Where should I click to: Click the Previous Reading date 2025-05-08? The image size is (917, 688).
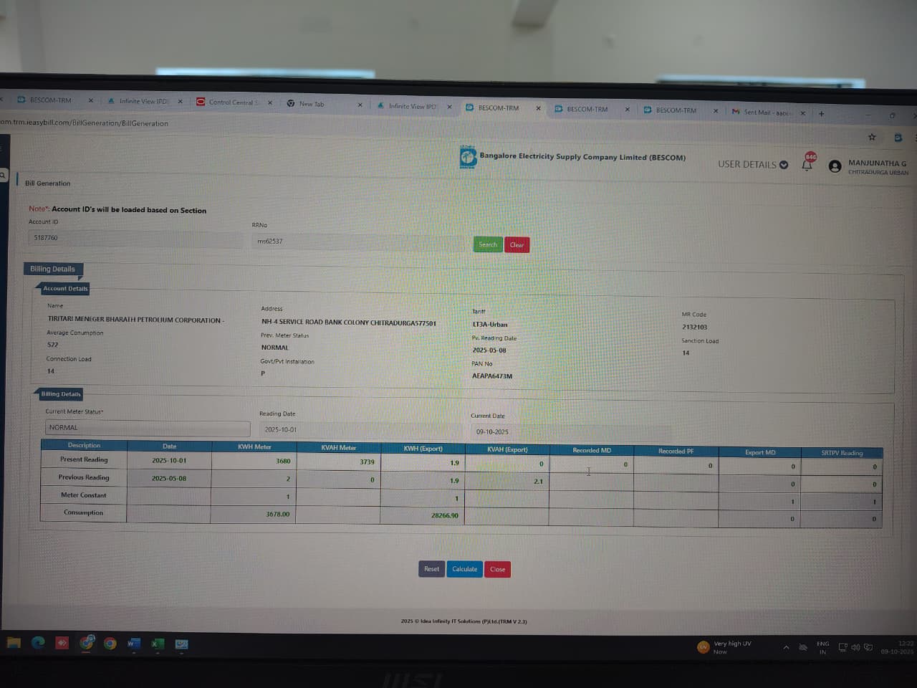(169, 478)
